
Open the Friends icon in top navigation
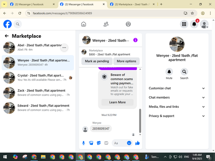pos(106,24)
